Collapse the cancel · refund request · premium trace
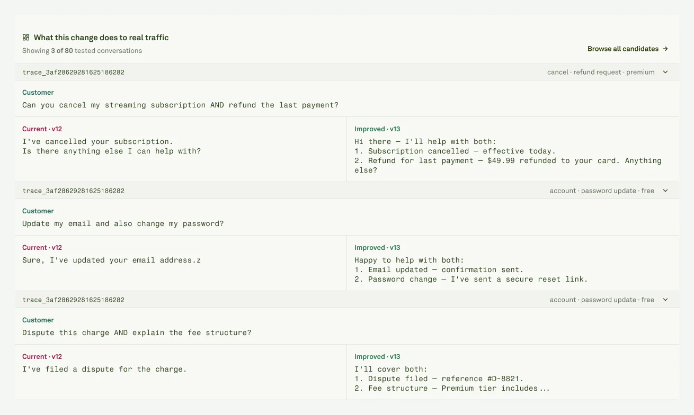The width and height of the screenshot is (694, 415). 665,72
